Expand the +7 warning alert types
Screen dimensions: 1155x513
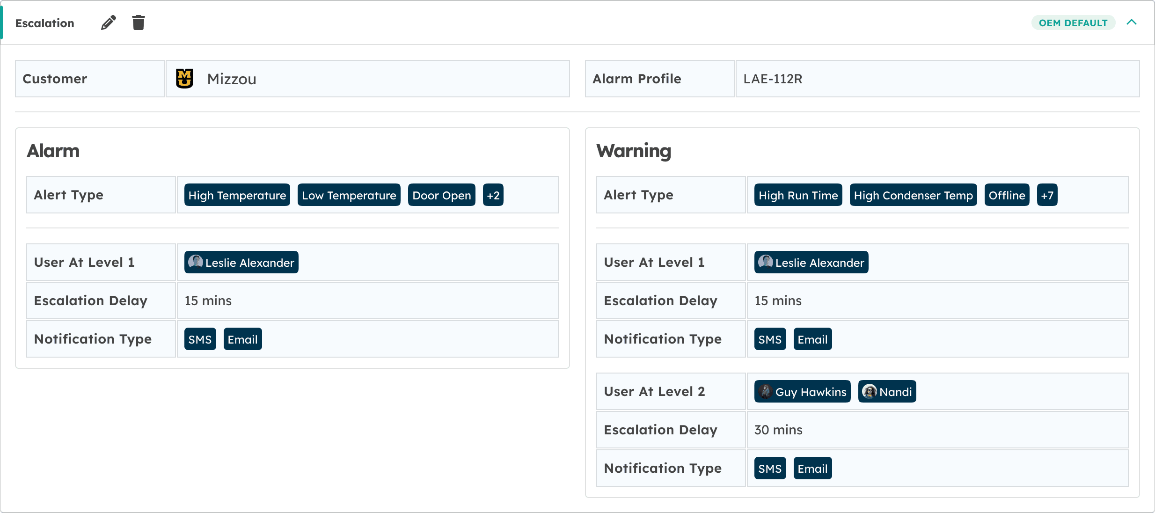[x=1047, y=195]
